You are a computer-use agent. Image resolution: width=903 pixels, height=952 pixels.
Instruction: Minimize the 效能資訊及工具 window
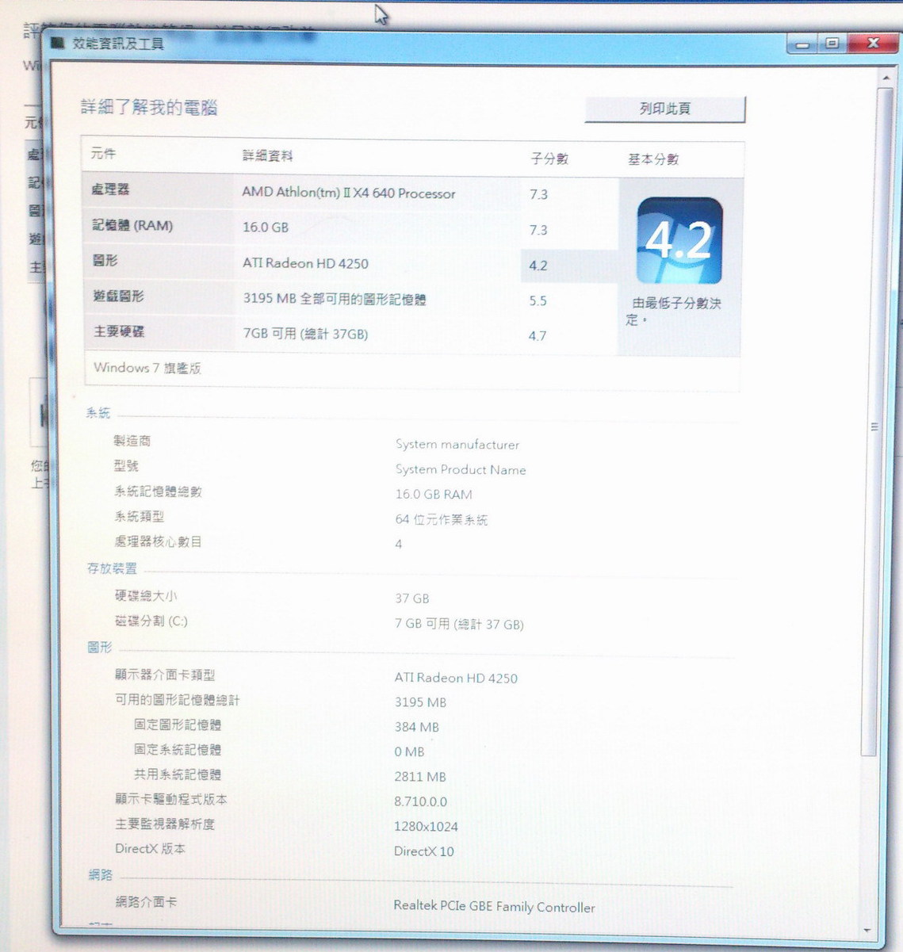802,44
